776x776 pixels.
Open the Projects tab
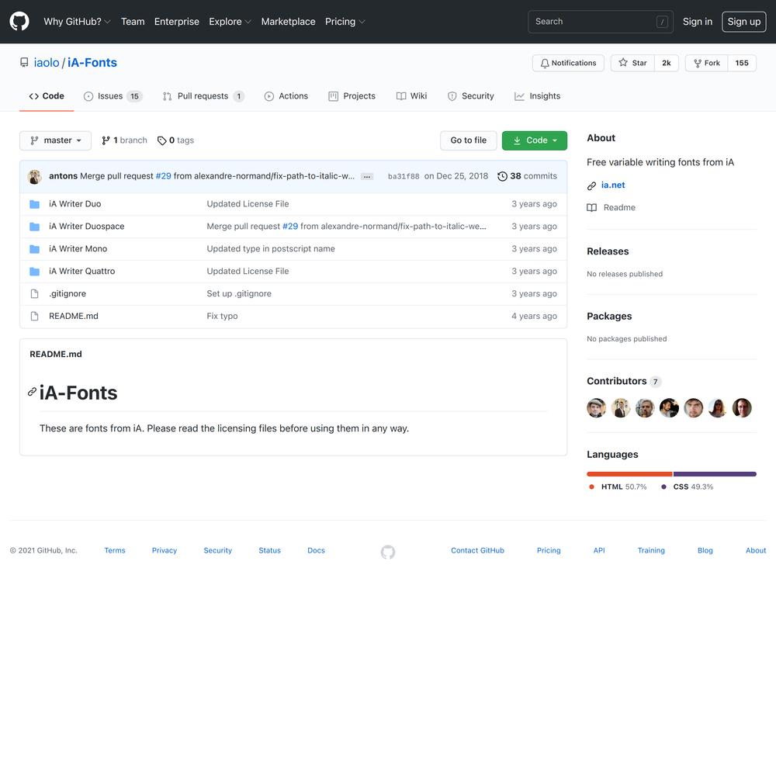(352, 96)
